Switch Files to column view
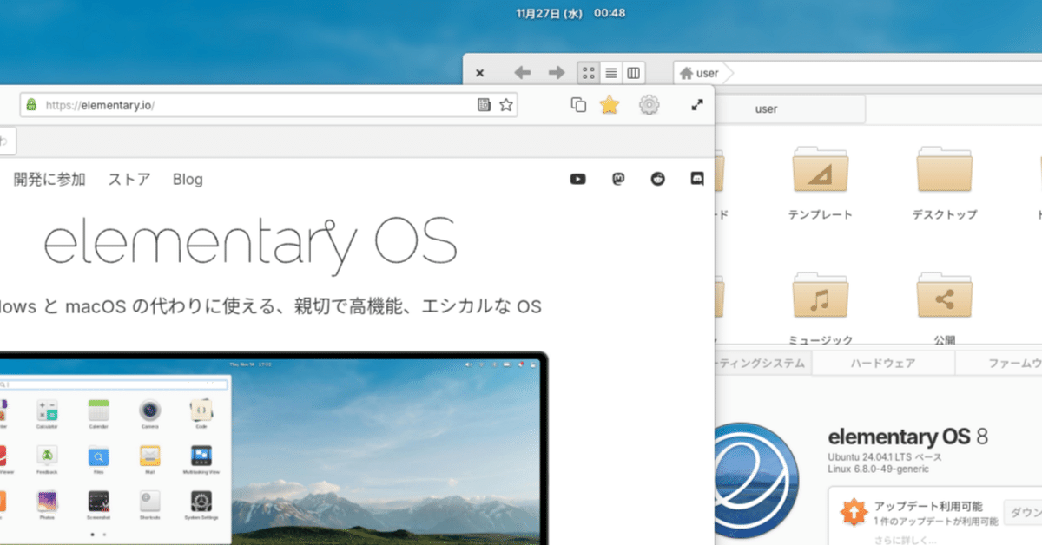Image resolution: width=1042 pixels, height=545 pixels. pos(635,72)
